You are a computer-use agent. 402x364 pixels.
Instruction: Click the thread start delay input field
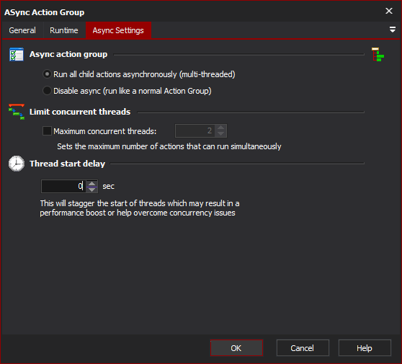pos(63,186)
